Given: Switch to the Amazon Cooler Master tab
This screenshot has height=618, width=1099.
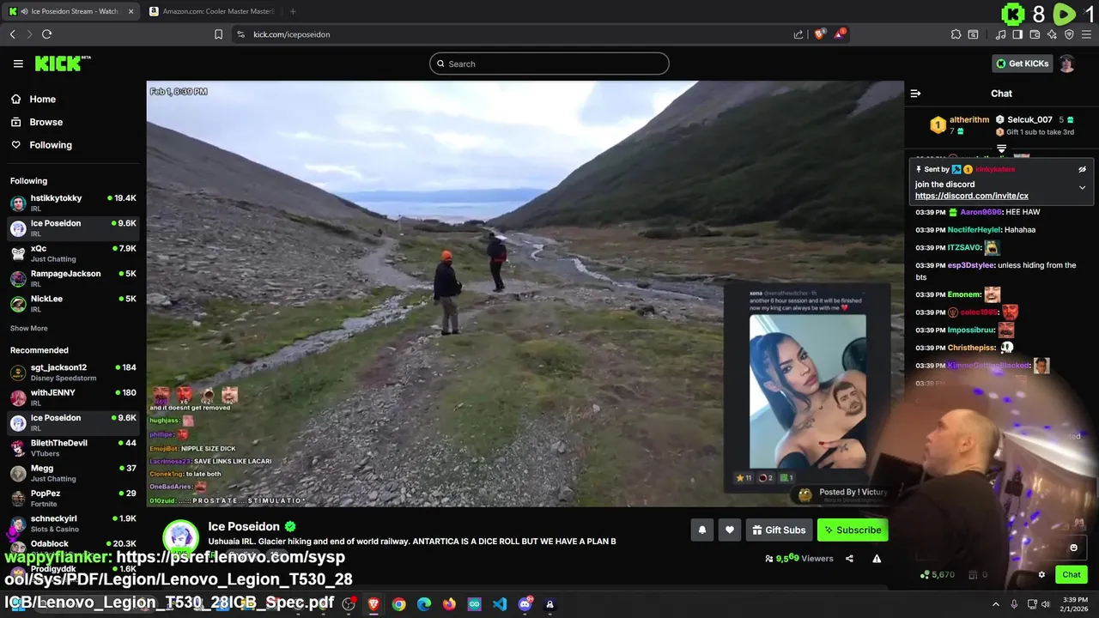Looking at the screenshot, I should 215,11.
